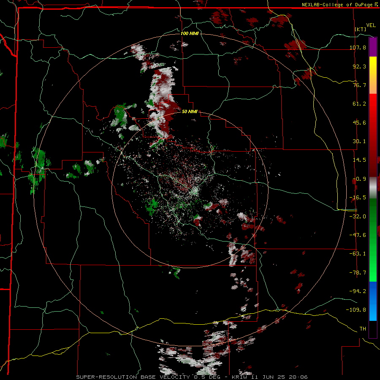Click the purple segment of color bar
The width and height of the screenshot is (380, 380).
[373, 47]
